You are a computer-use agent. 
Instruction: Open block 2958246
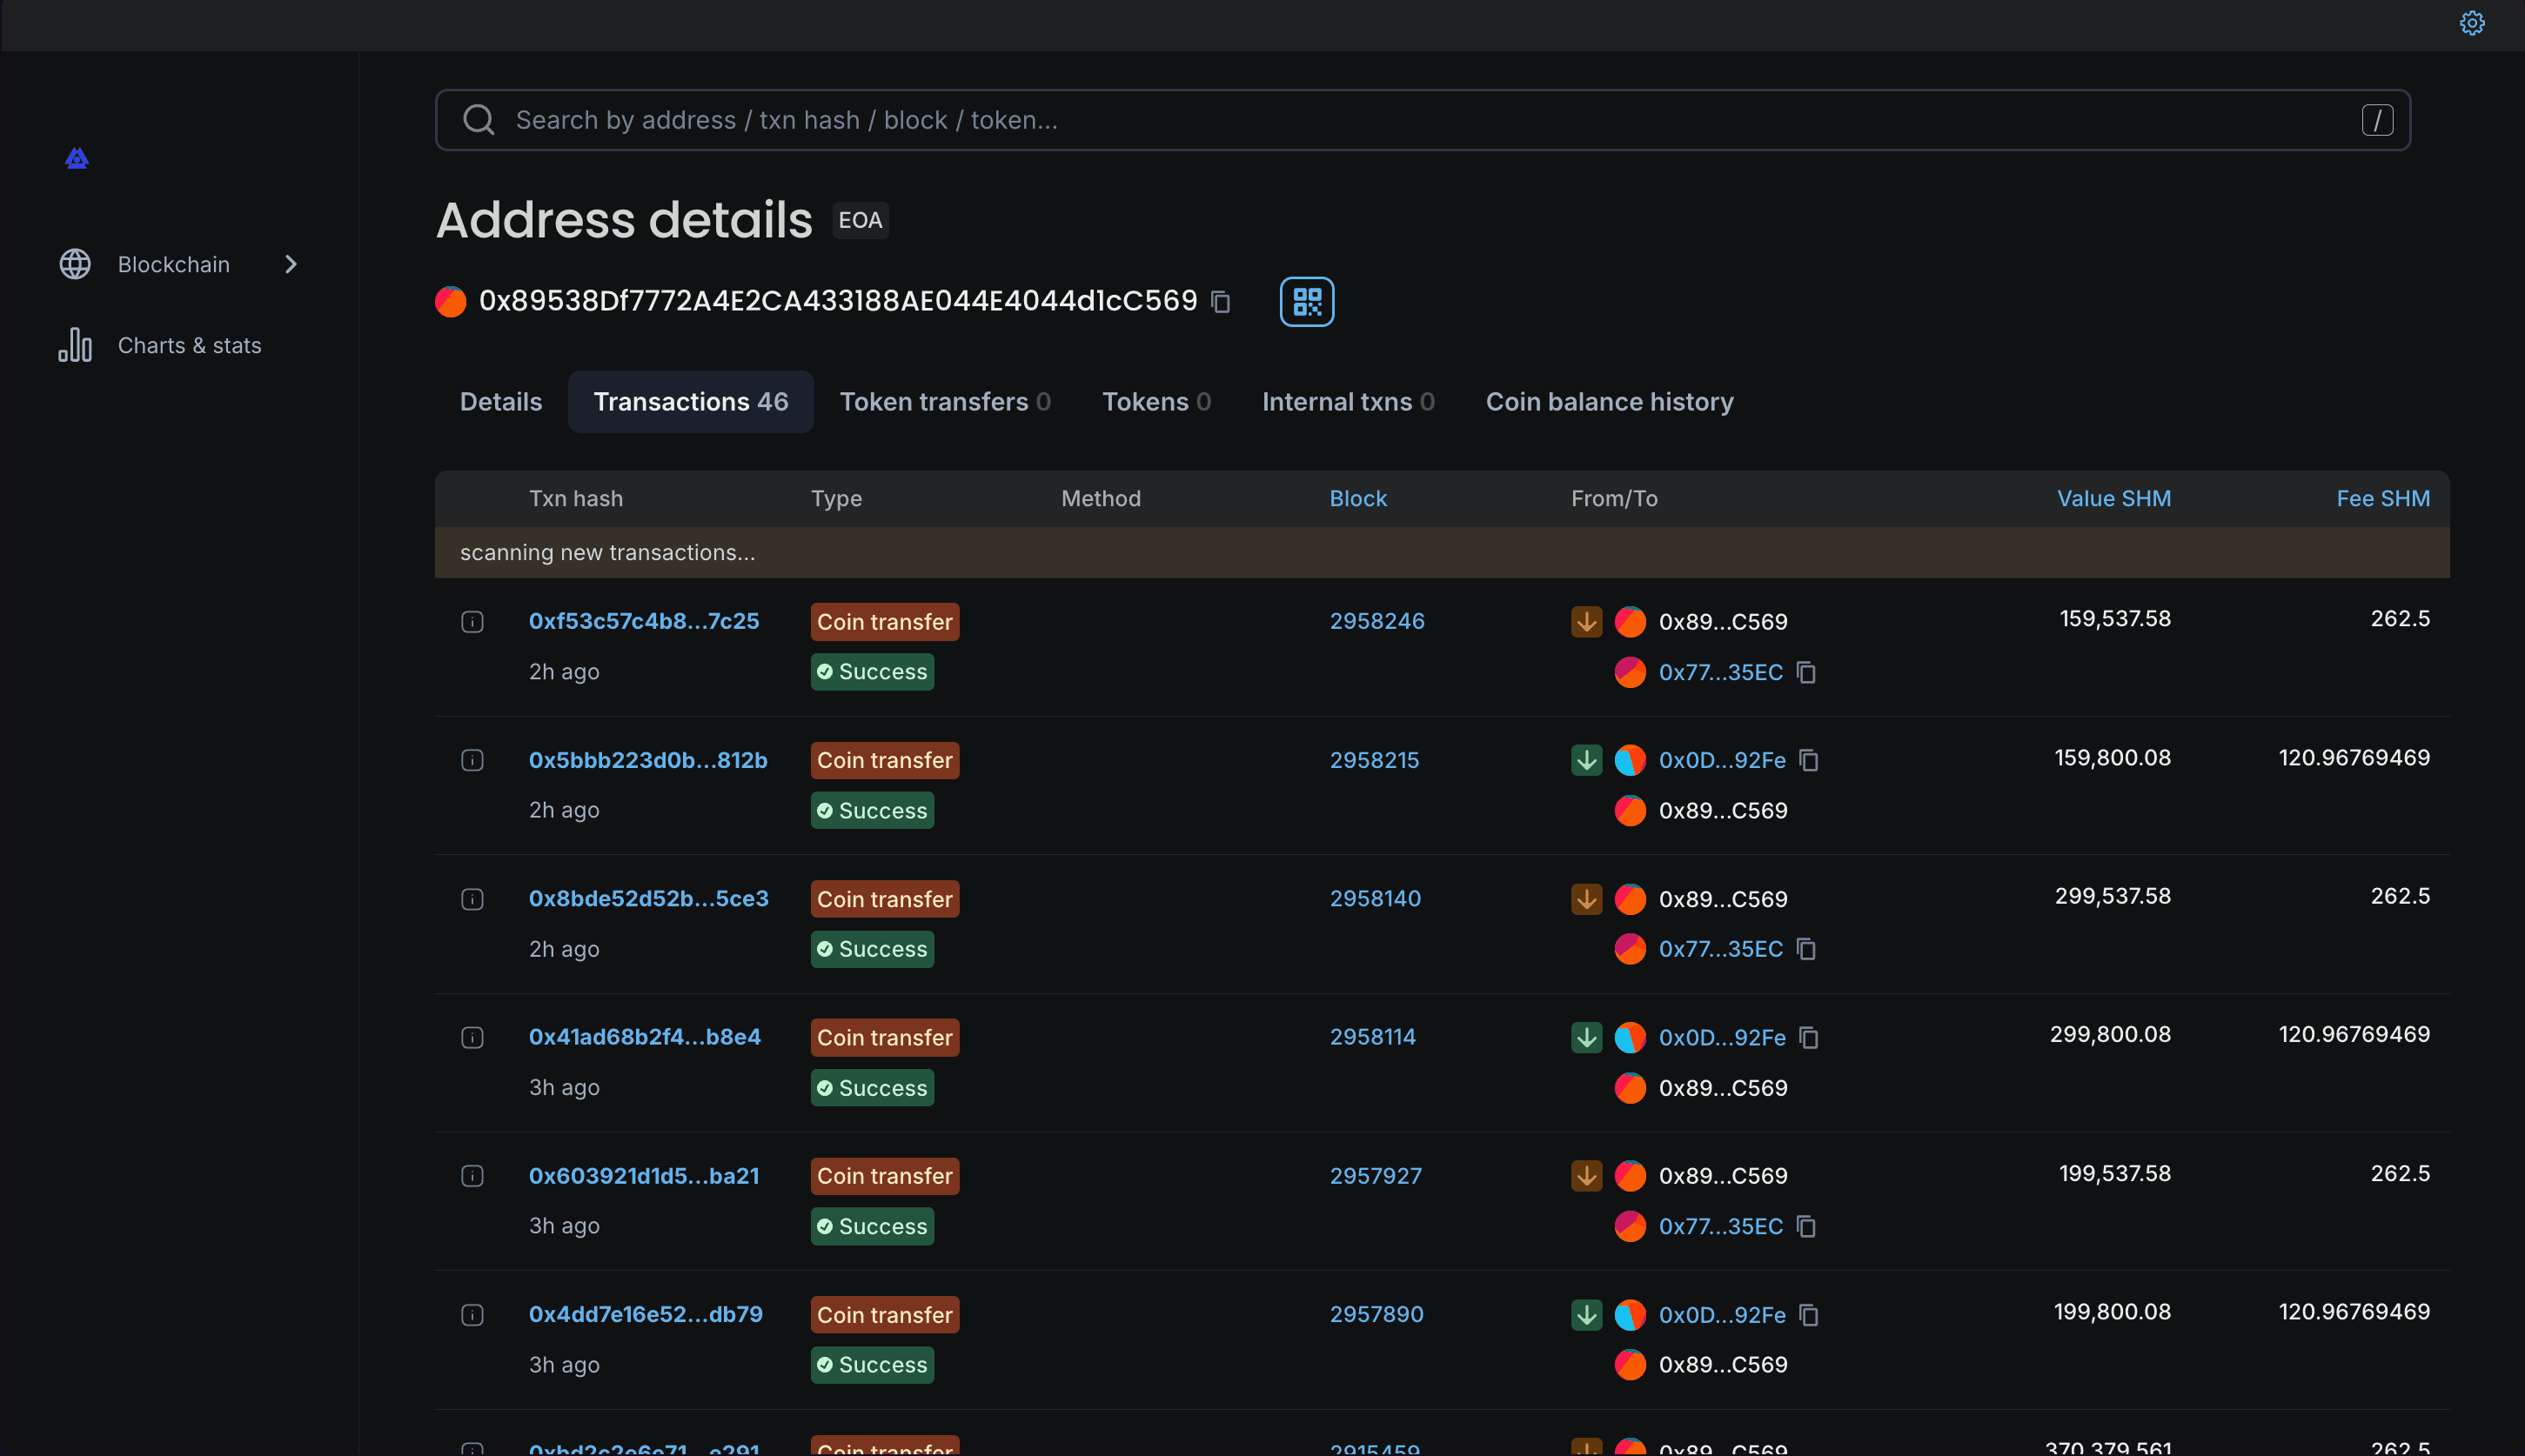(x=1376, y=620)
